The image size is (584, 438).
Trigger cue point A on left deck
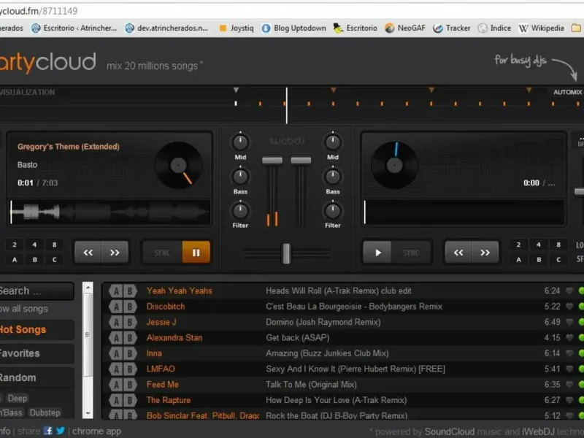(15, 260)
